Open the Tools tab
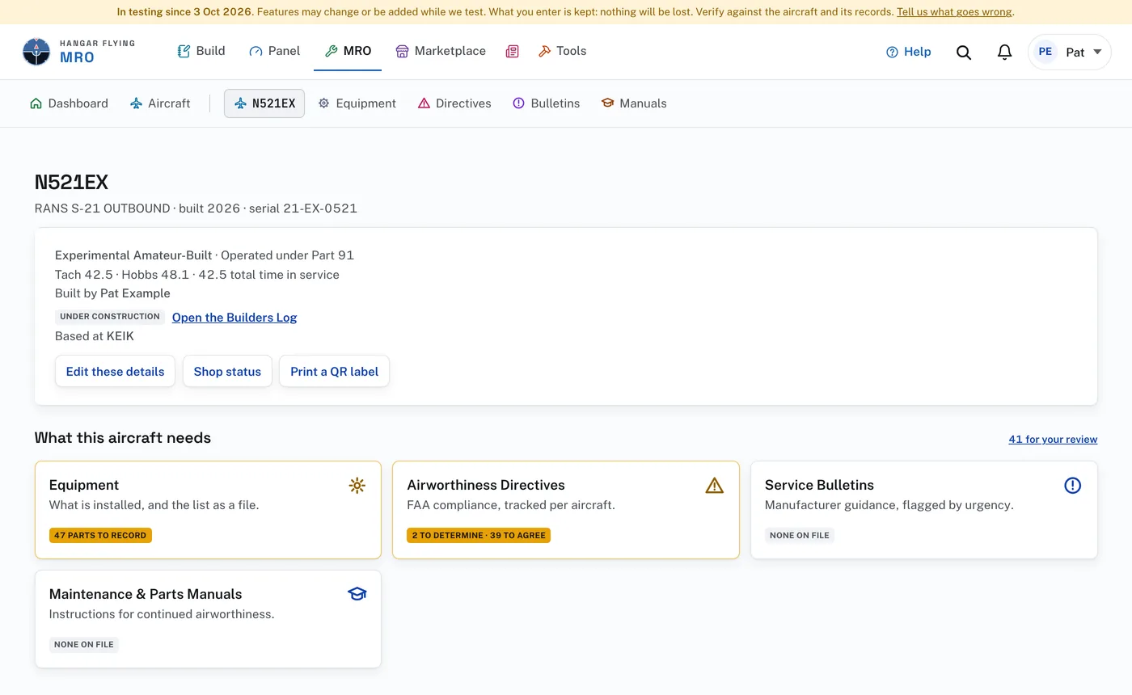 563,51
